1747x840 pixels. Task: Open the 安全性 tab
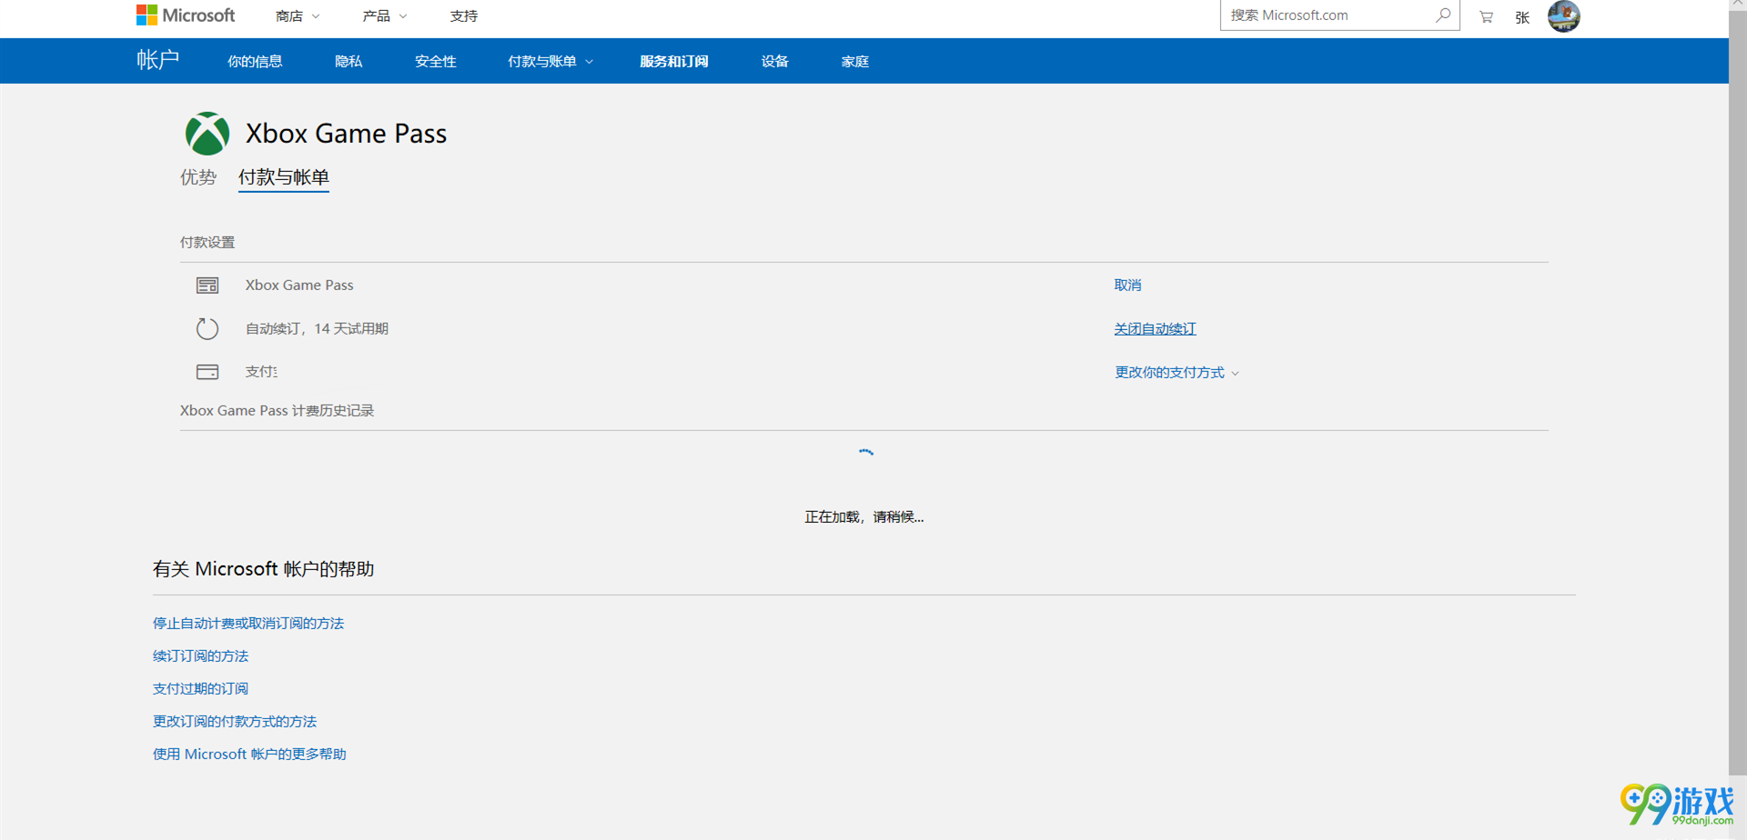tap(436, 61)
